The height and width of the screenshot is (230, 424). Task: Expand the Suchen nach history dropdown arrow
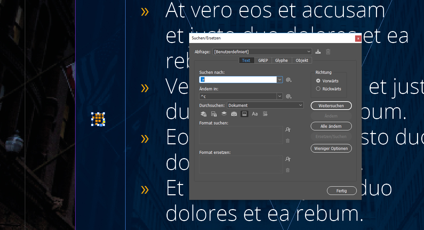[280, 80]
